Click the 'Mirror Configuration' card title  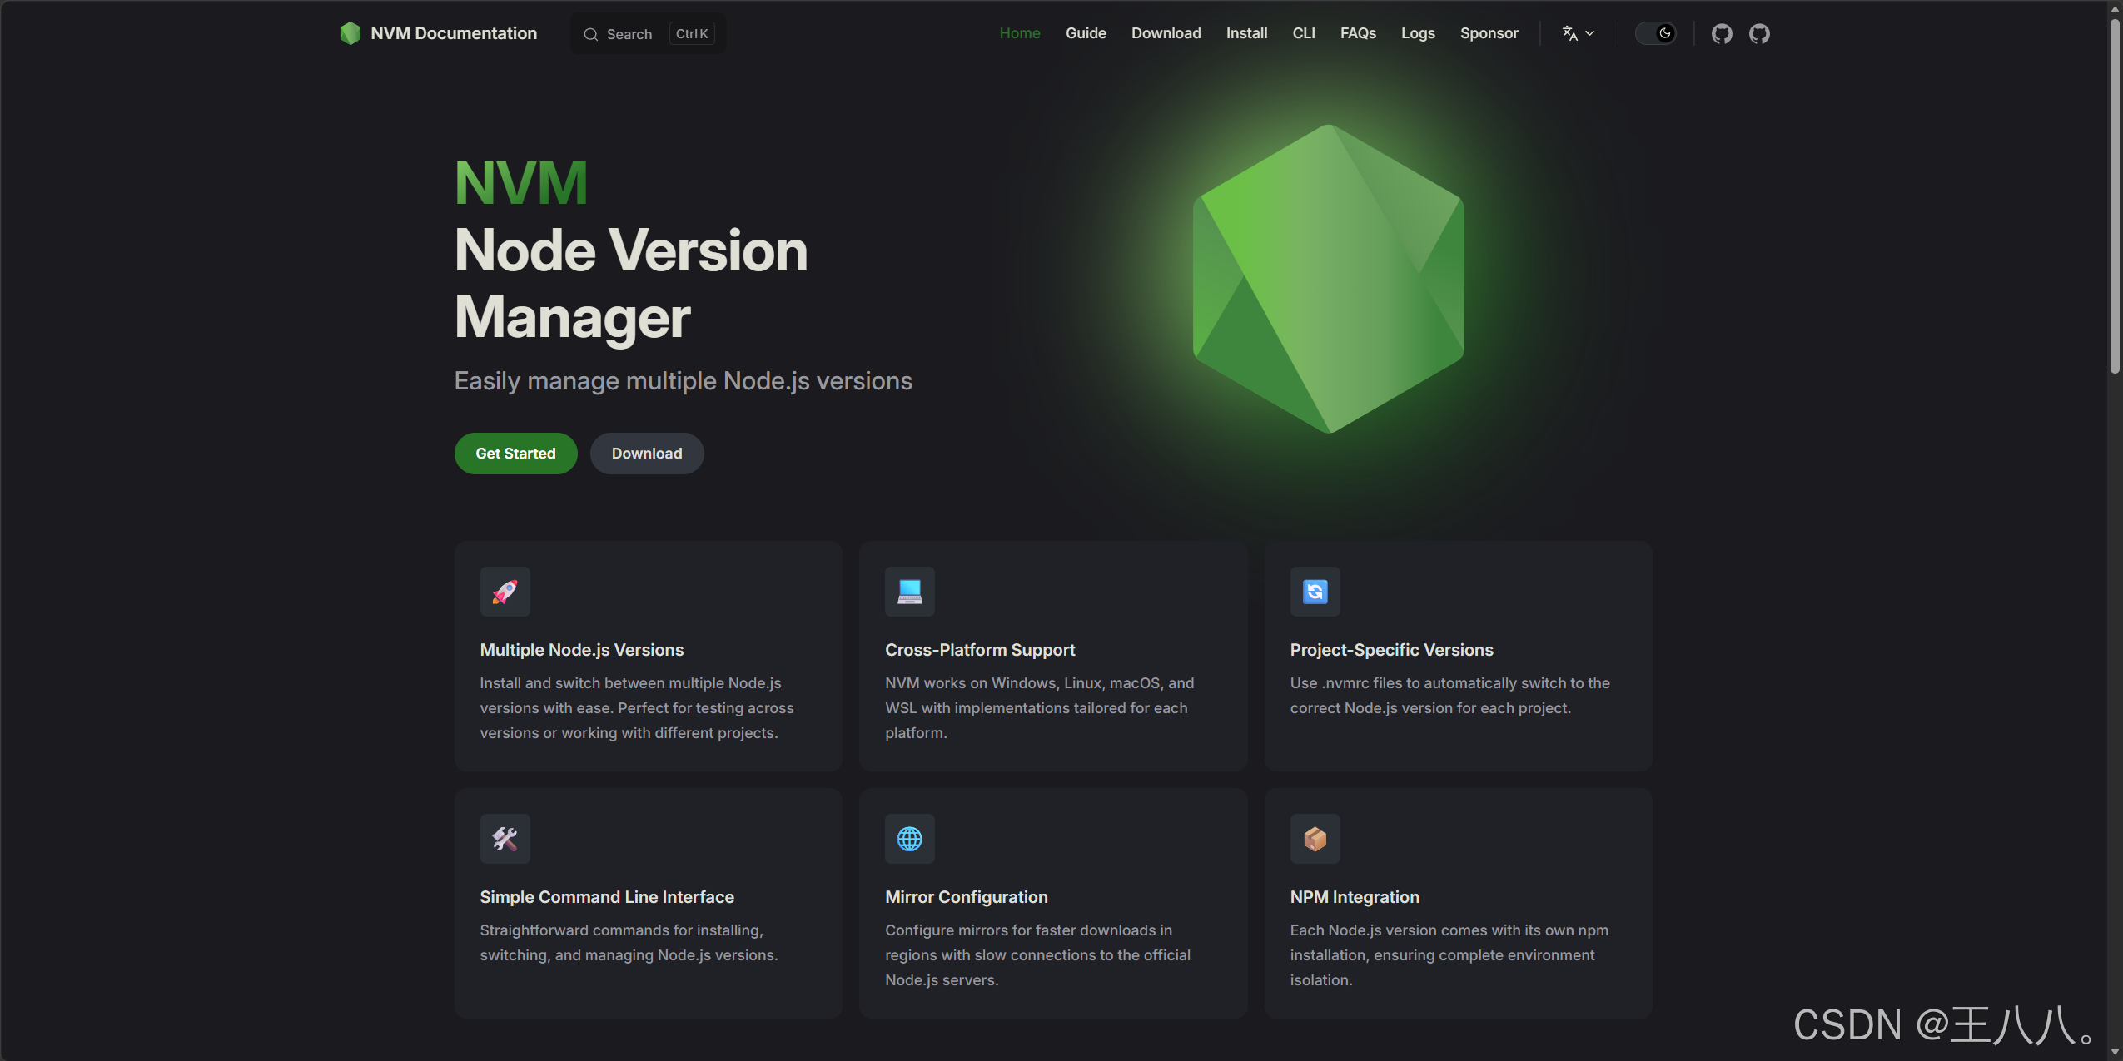click(967, 897)
